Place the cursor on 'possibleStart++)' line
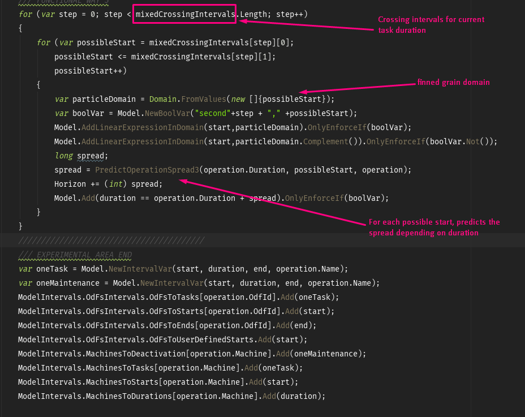This screenshot has height=417, width=525. pyautogui.click(x=91, y=71)
